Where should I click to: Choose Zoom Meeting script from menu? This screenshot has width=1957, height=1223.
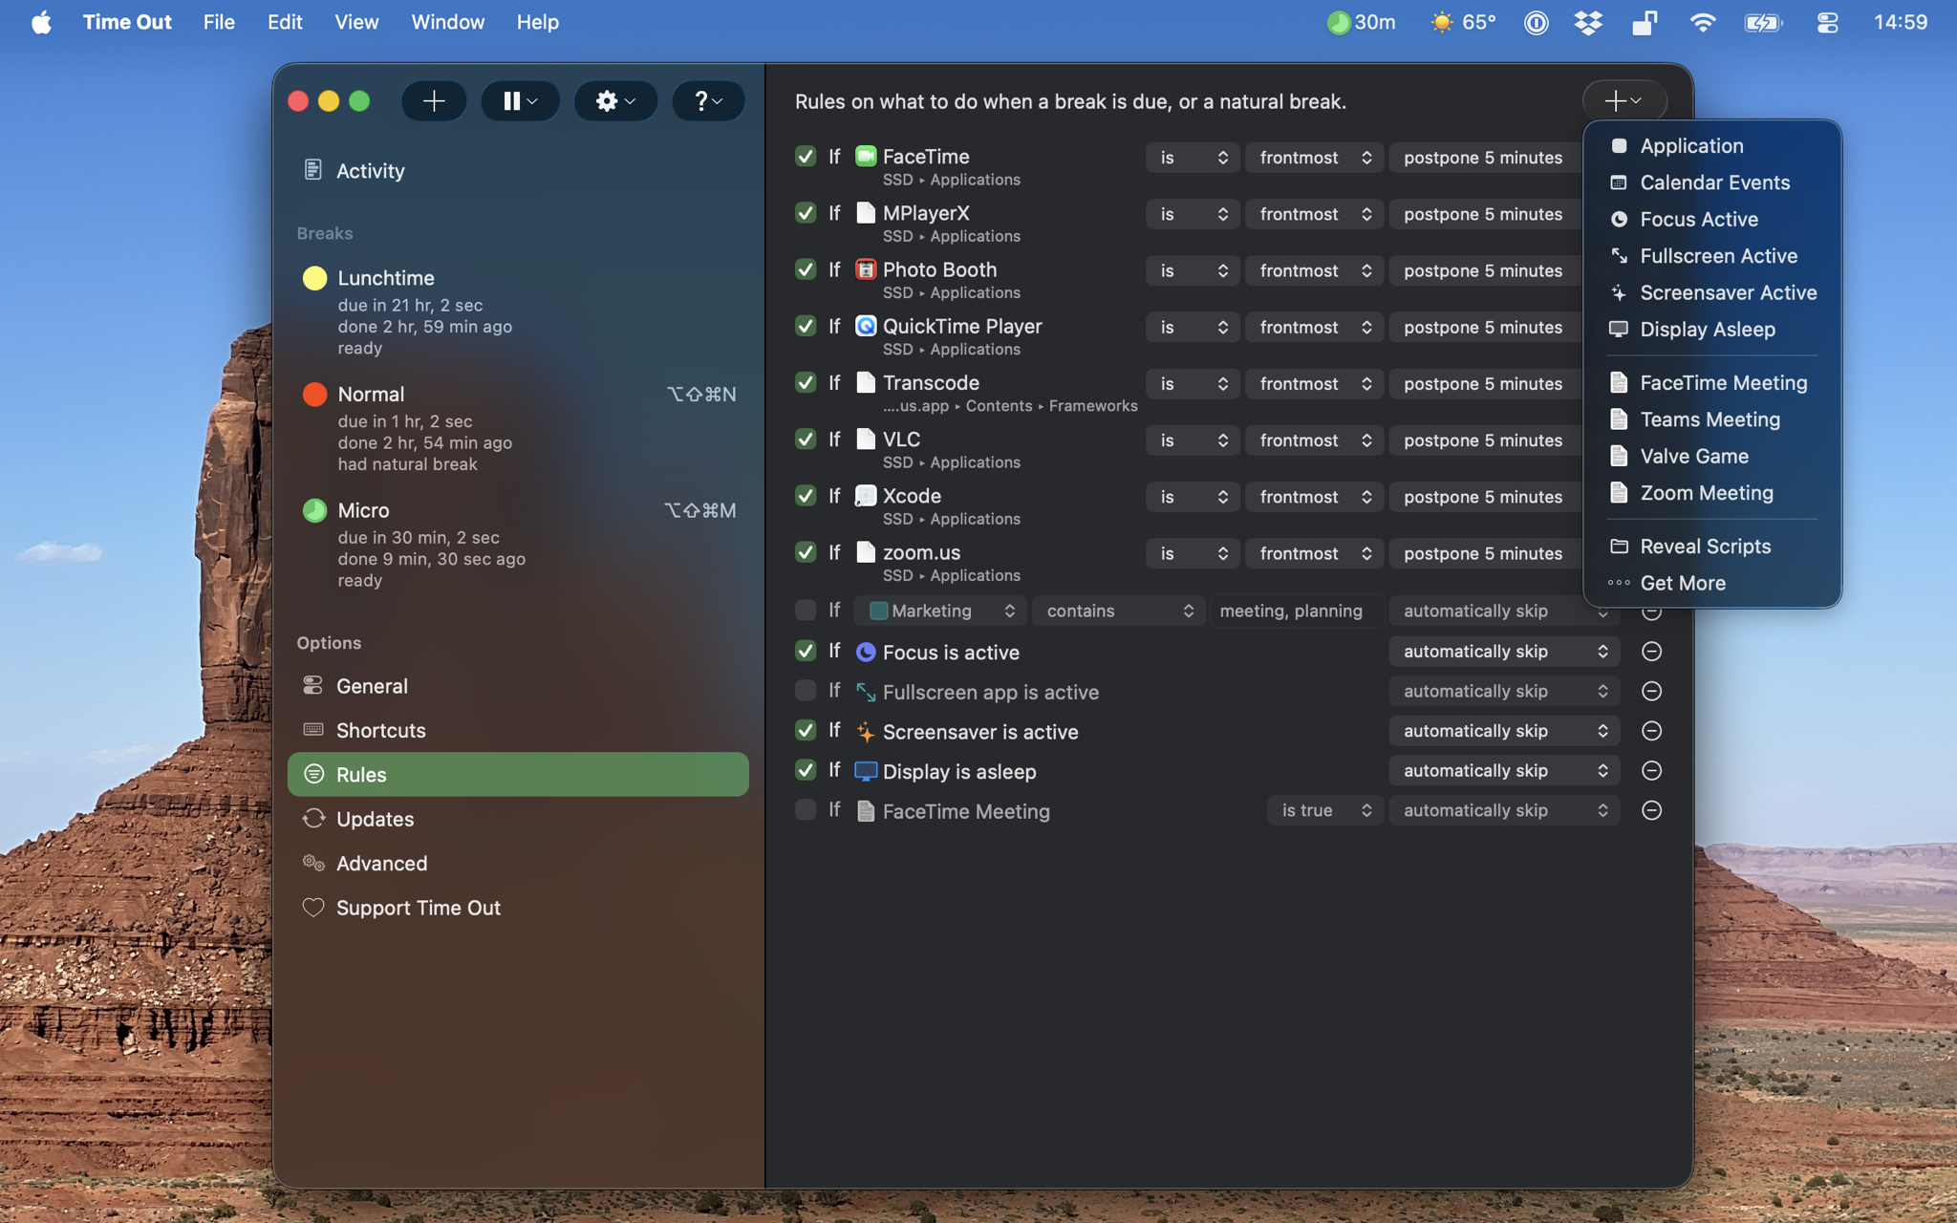[1711, 493]
